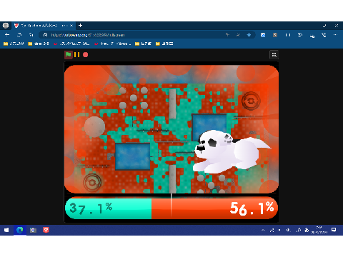Viewport: 343px width, 257px height.
Task: Open the volume control in the system tray
Action: point(289,230)
